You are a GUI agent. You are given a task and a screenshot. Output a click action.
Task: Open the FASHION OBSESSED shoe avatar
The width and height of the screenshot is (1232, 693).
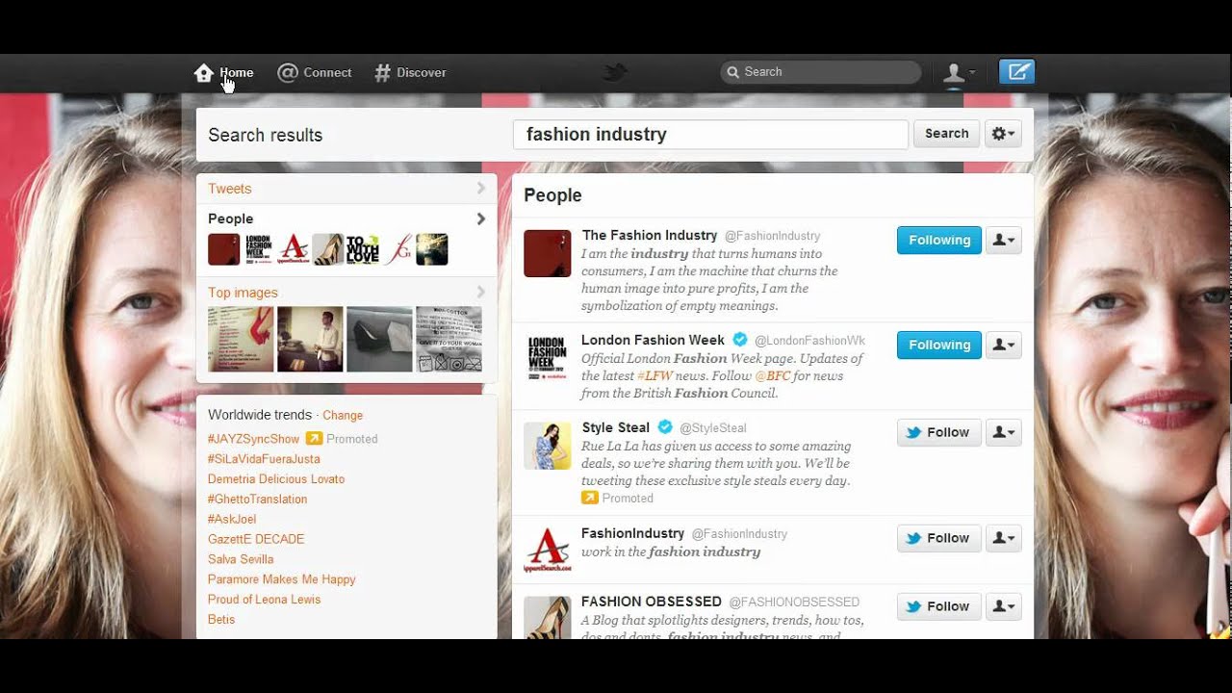tap(548, 618)
